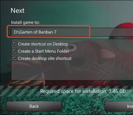
Task: Disable the Create desktop site shortcut checkbox
Action: (x=15, y=58)
